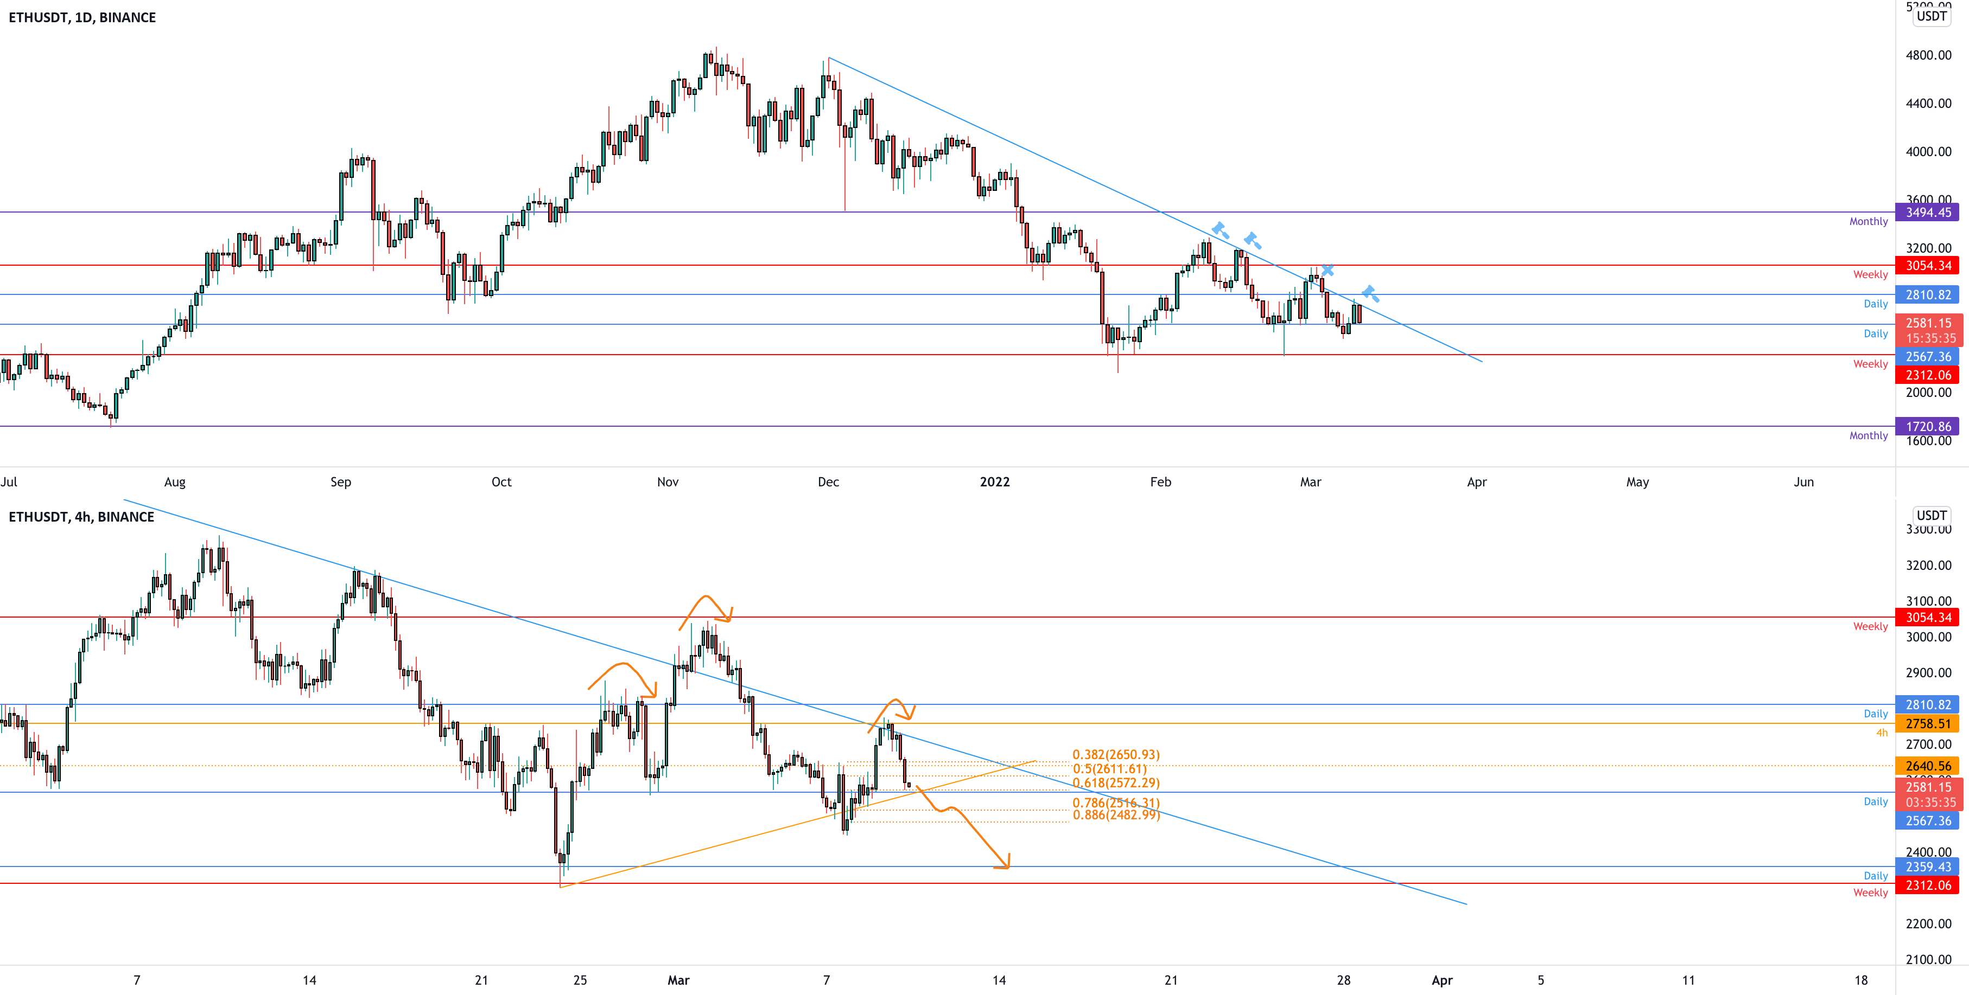Click the Monthly label under 3494.45 line
This screenshot has width=1969, height=995.
tap(1868, 221)
